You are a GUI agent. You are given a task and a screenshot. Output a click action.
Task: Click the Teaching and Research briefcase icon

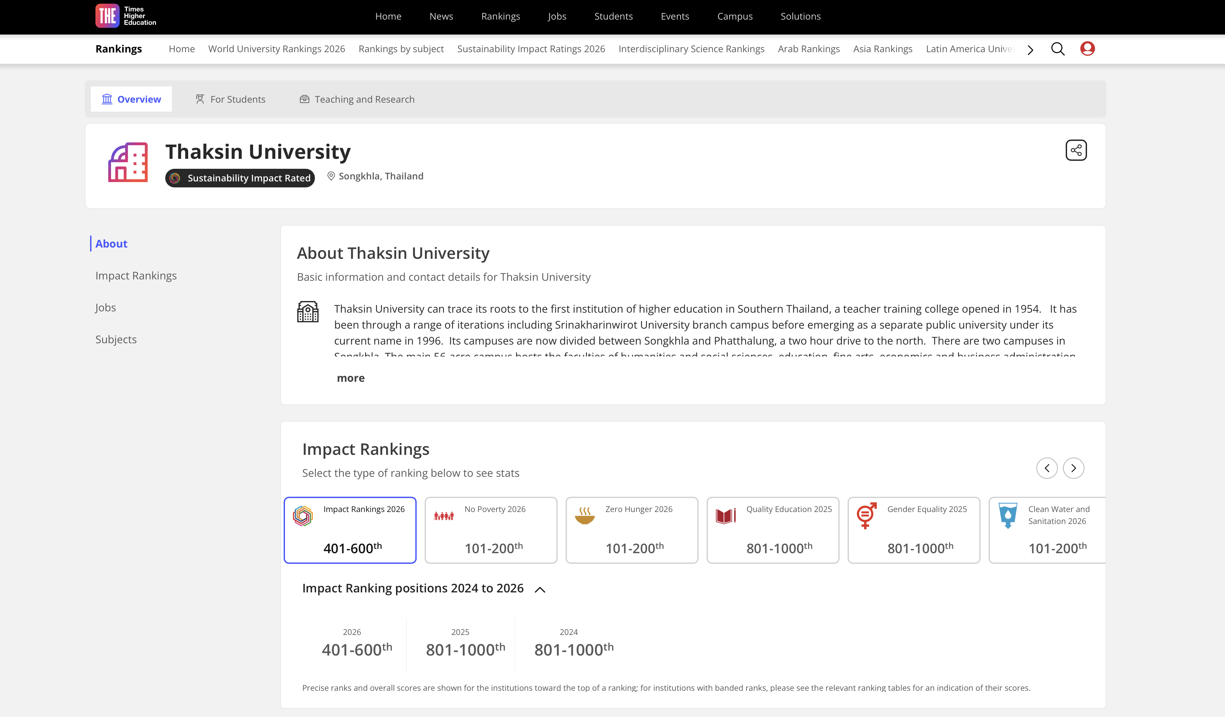point(304,99)
